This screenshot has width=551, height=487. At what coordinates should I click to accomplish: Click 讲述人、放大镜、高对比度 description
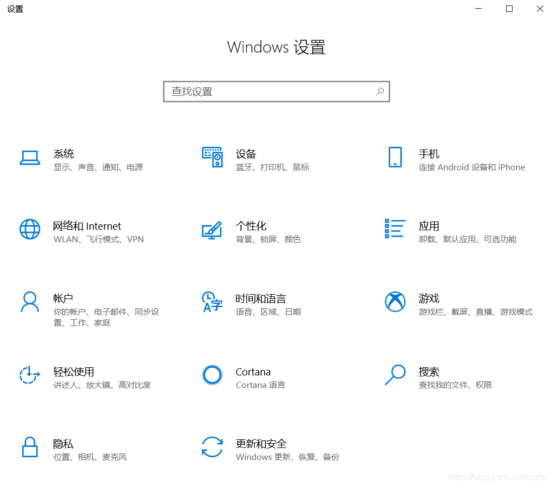pyautogui.click(x=102, y=385)
